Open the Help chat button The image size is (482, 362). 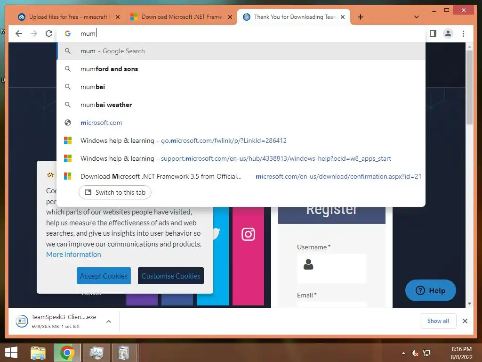(430, 290)
